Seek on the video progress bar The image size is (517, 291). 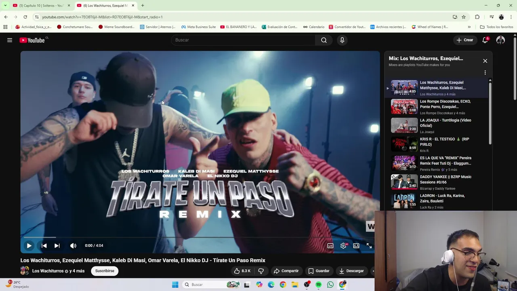coord(200,237)
